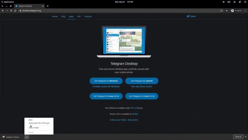The height and width of the screenshot is (140, 248).
Task: Download Telegram for Linux 64 bit
Action: click(106, 96)
